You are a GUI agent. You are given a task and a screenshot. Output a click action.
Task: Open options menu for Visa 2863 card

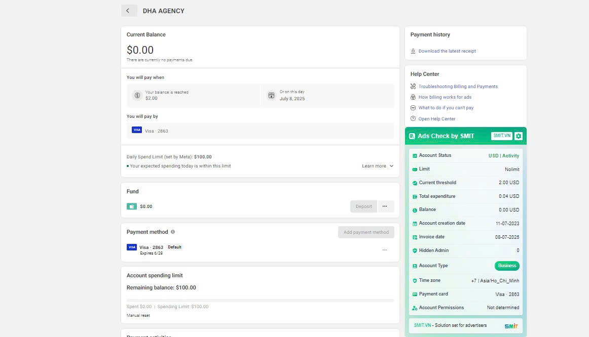pos(385,250)
